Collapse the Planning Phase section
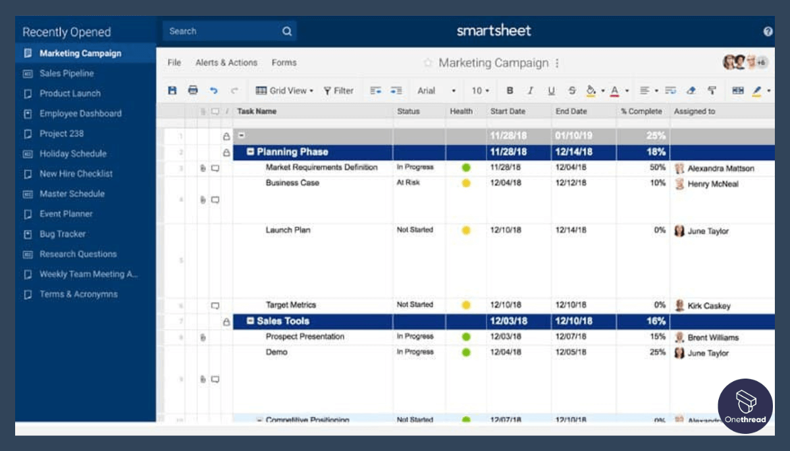This screenshot has height=451, width=790. pyautogui.click(x=249, y=151)
